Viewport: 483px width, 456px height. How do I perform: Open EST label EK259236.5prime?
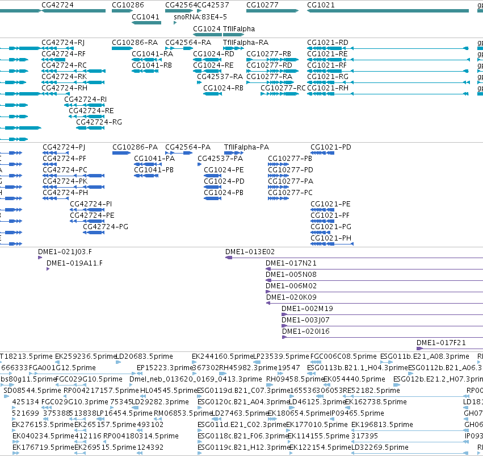coord(86,356)
